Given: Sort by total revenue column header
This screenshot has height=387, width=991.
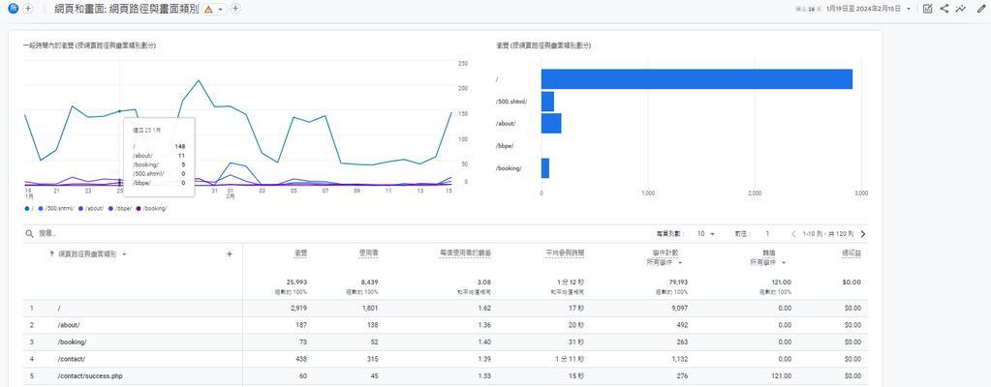Looking at the screenshot, I should (x=851, y=253).
